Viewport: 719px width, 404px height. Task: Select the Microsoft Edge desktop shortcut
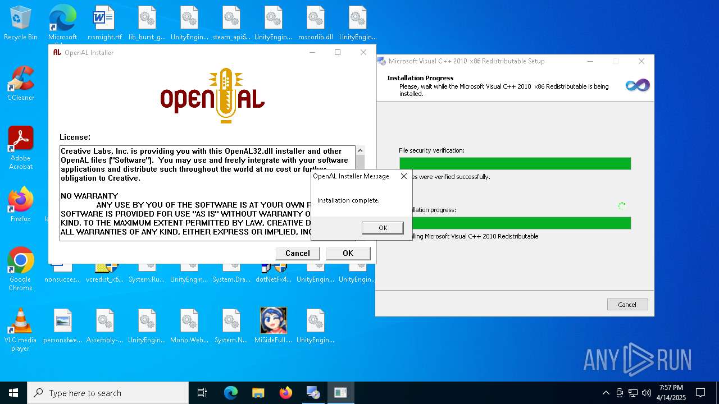coord(62,24)
